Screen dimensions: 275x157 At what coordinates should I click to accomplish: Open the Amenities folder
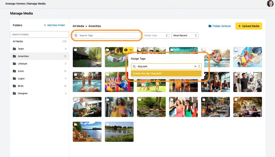pyautogui.click(x=39, y=56)
